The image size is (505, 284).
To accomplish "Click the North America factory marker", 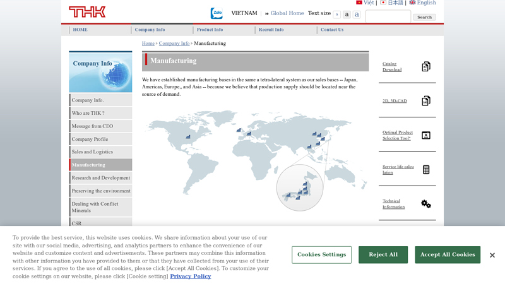I will tap(188, 137).
